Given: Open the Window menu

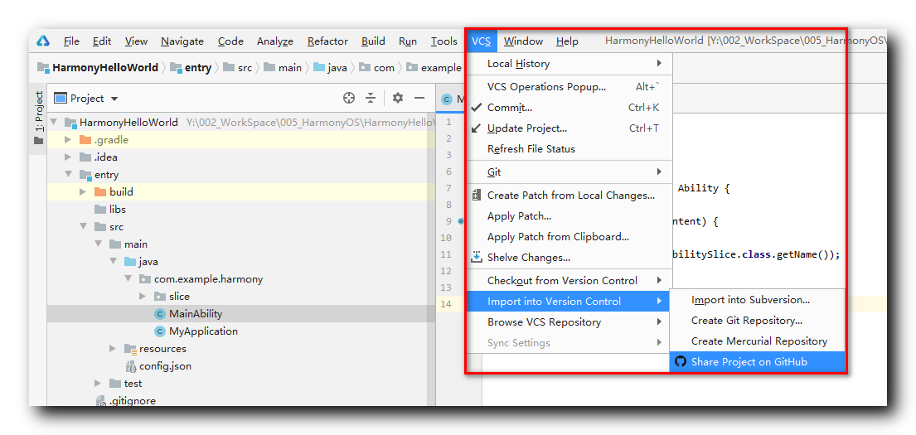Looking at the screenshot, I should 523,41.
